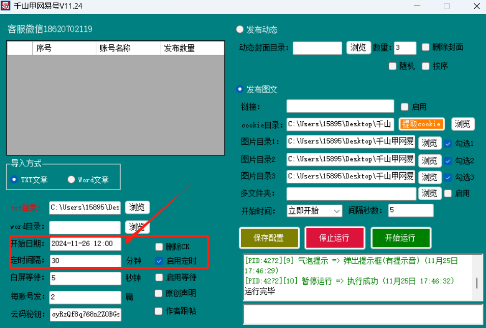Click the 多文件夹 input field
The image size is (486, 328).
(351, 194)
